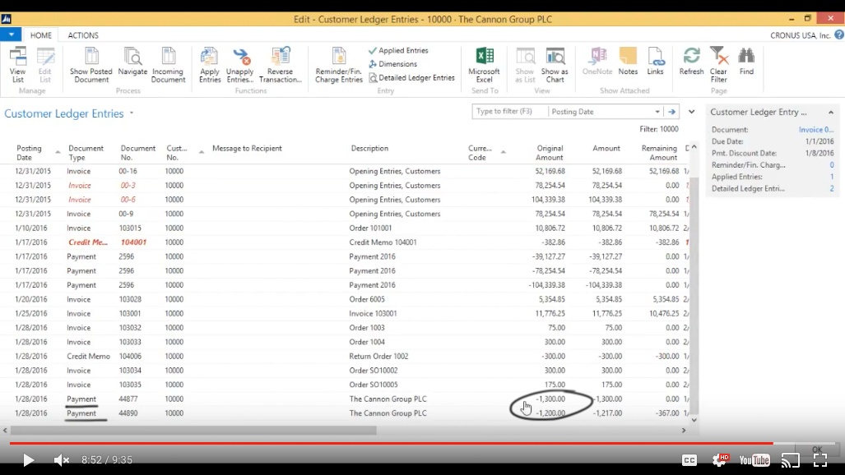Image resolution: width=845 pixels, height=475 pixels.
Task: Open Find binoculars tool
Action: [x=746, y=62]
